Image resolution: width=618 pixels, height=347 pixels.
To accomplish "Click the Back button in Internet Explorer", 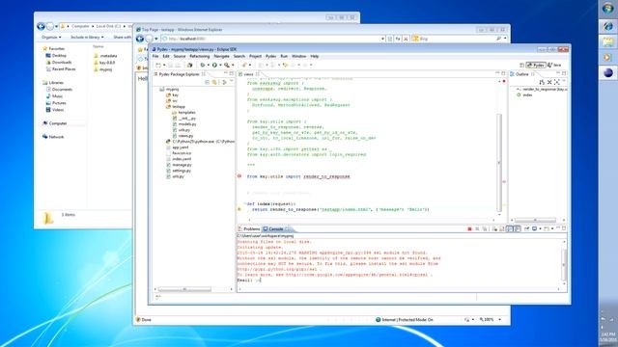I will [139, 39].
